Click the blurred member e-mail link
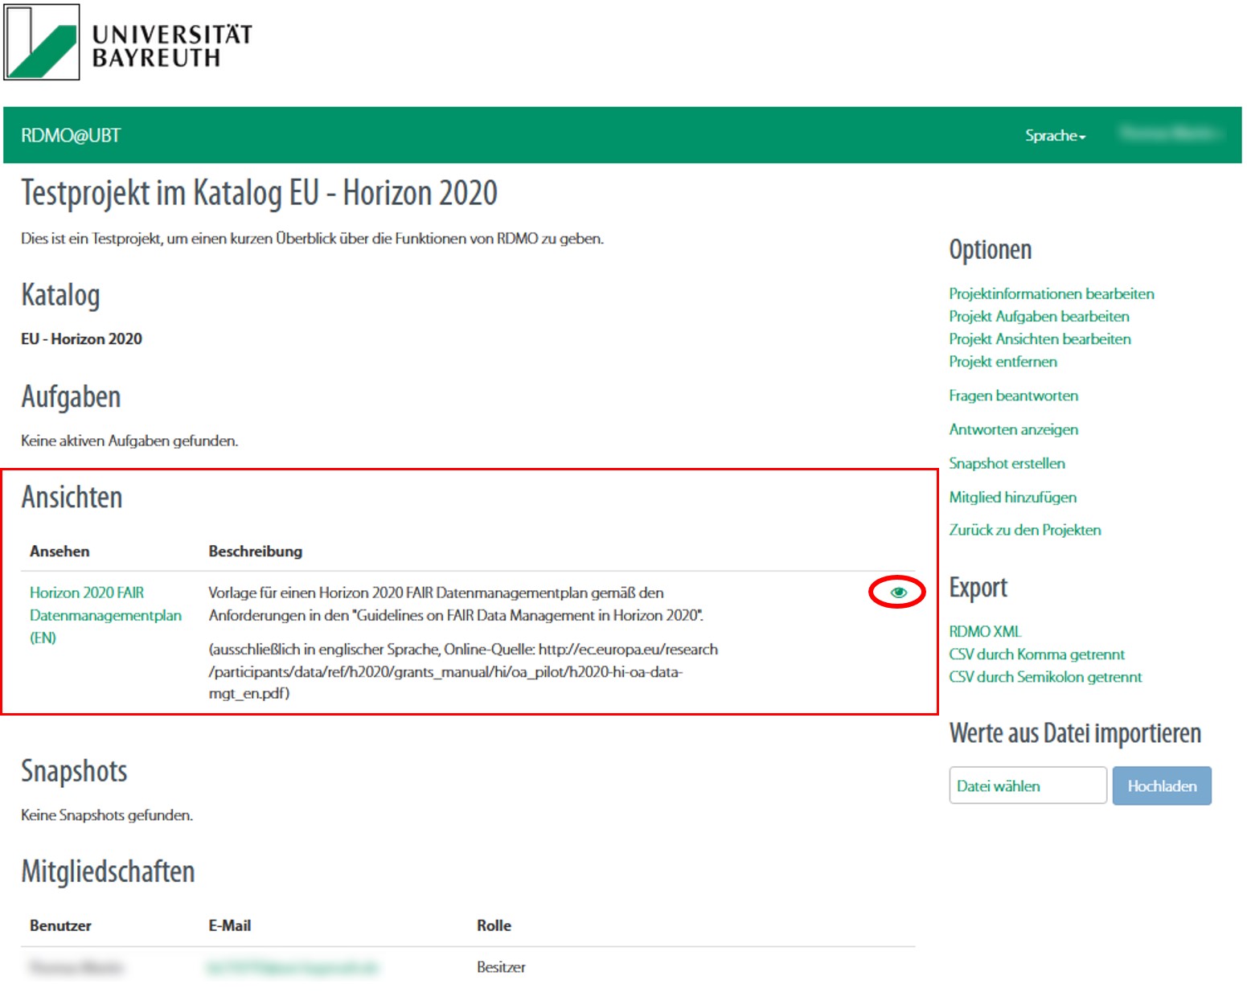The width and height of the screenshot is (1247, 1005). tap(292, 967)
